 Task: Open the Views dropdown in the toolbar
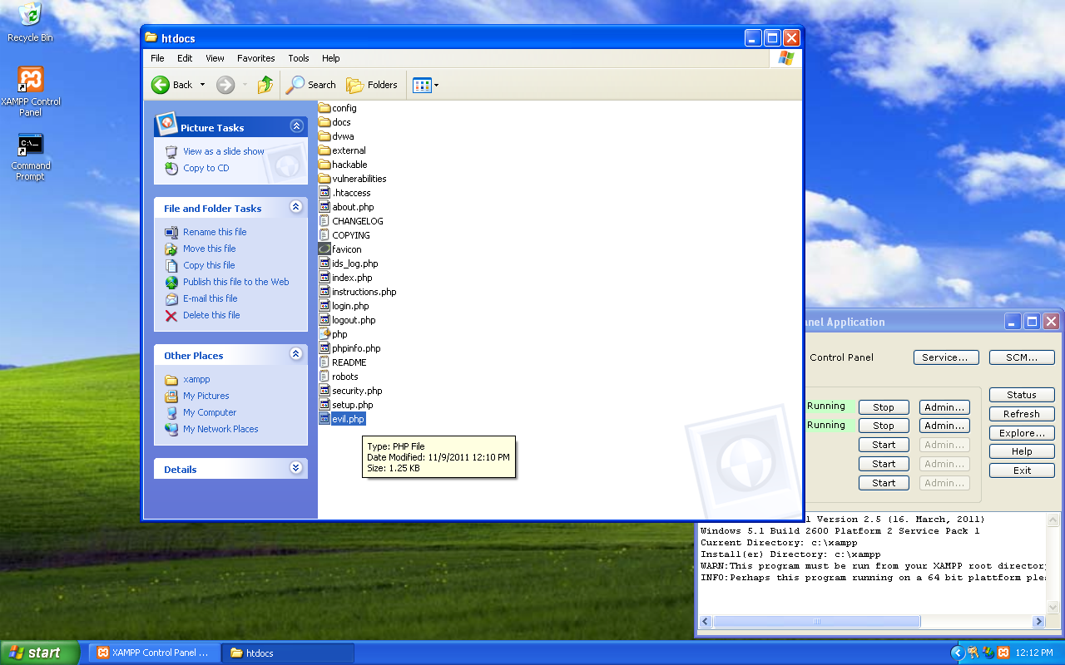pos(425,85)
